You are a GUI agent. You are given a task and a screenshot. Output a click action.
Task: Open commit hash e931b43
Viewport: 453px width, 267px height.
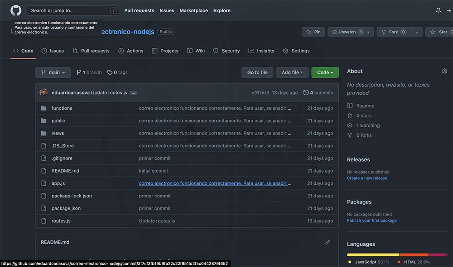tap(260, 93)
